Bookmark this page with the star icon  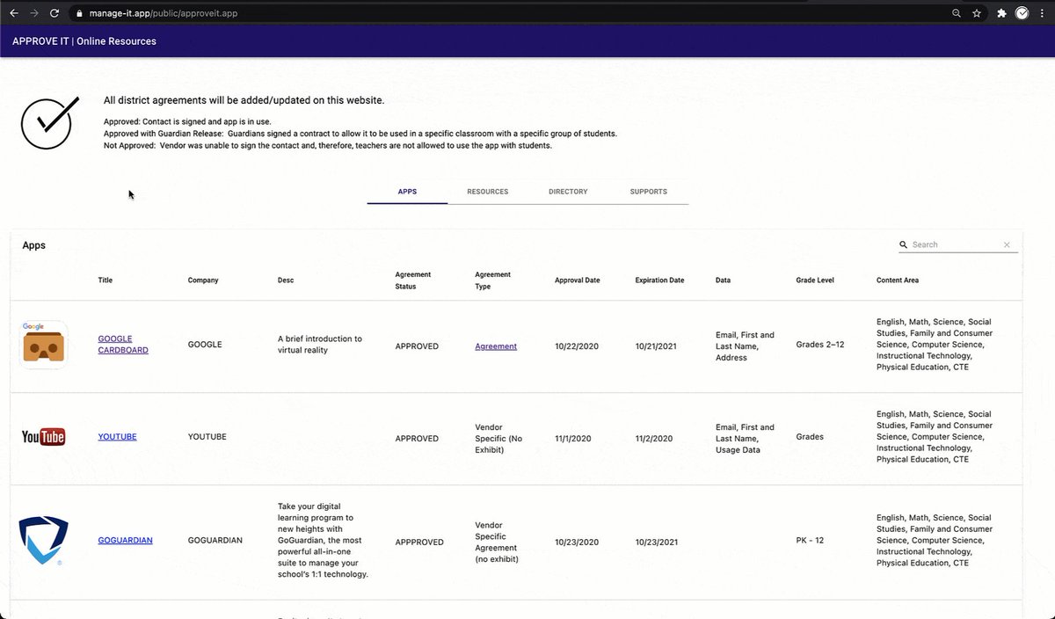[x=977, y=13]
